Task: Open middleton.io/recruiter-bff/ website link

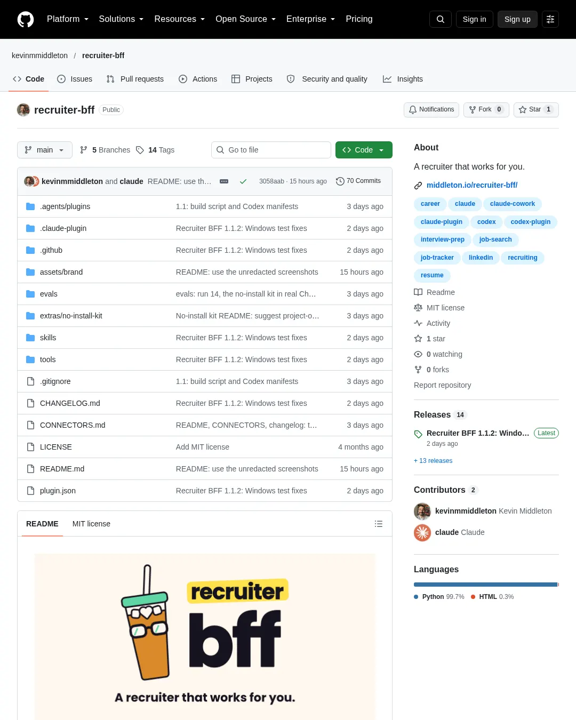Action: 472,185
